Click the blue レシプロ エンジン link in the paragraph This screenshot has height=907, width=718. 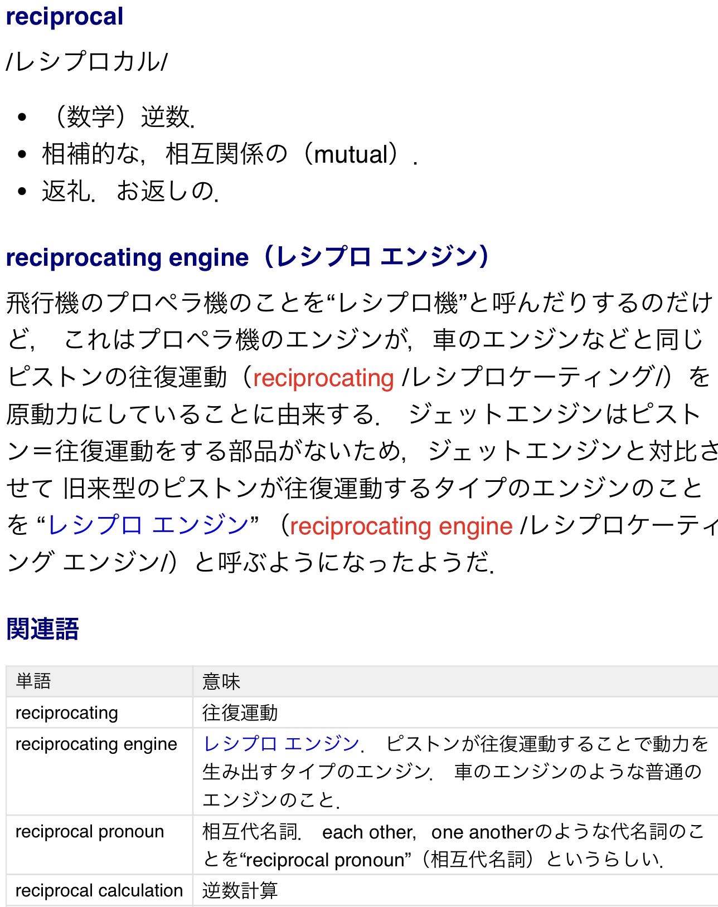(148, 525)
